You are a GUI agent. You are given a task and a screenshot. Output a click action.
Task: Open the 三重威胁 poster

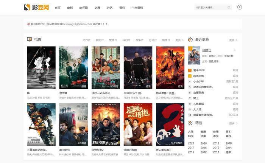point(41,125)
